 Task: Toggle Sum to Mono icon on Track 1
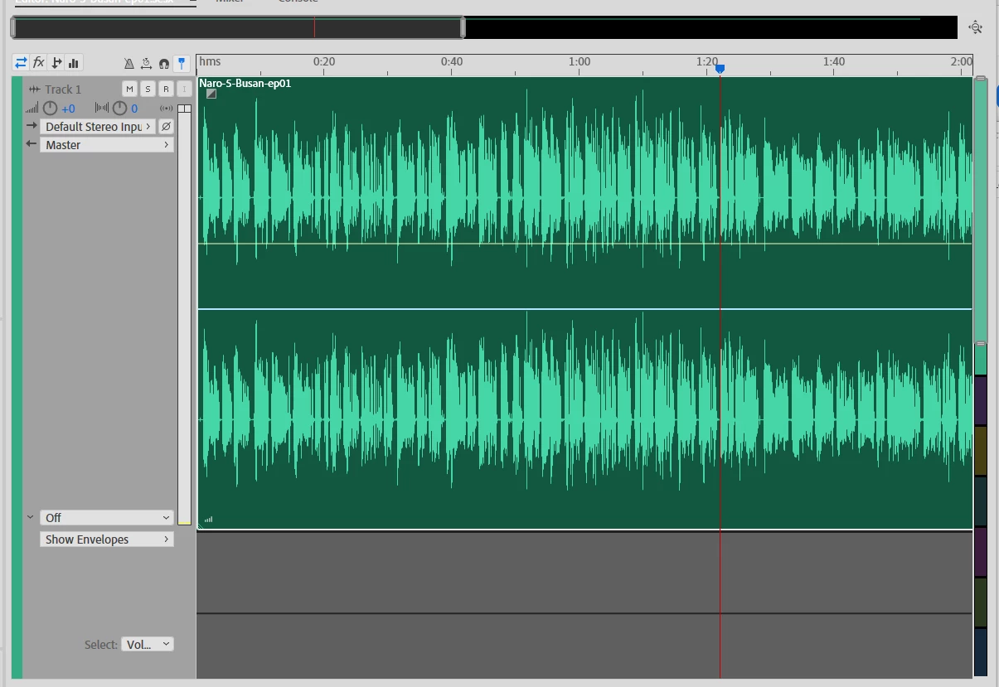167,109
